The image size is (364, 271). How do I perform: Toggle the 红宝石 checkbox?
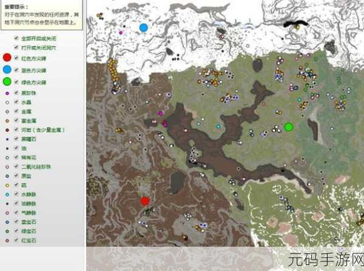pos(16,240)
